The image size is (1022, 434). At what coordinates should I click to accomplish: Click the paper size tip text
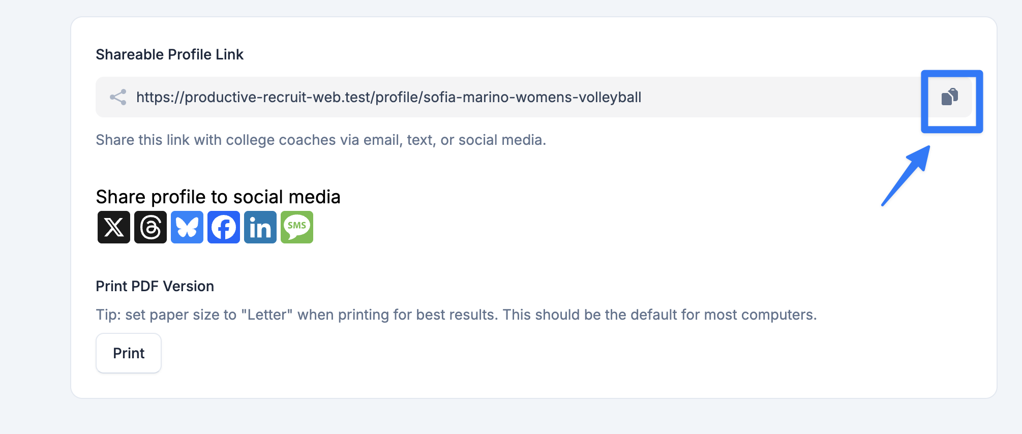pos(456,315)
